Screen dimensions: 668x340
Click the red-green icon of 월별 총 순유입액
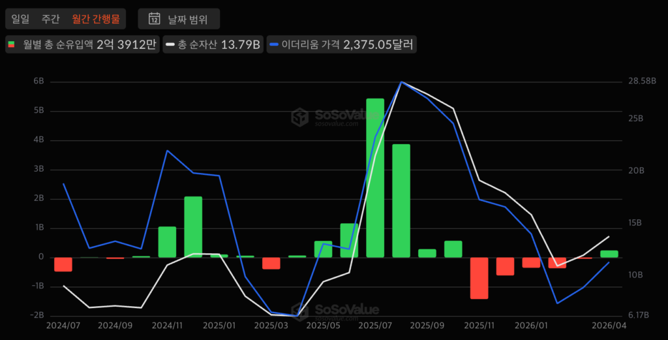pyautogui.click(x=12, y=44)
